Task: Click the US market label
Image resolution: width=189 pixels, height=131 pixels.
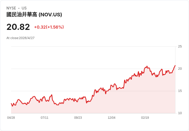Action: (x=24, y=8)
